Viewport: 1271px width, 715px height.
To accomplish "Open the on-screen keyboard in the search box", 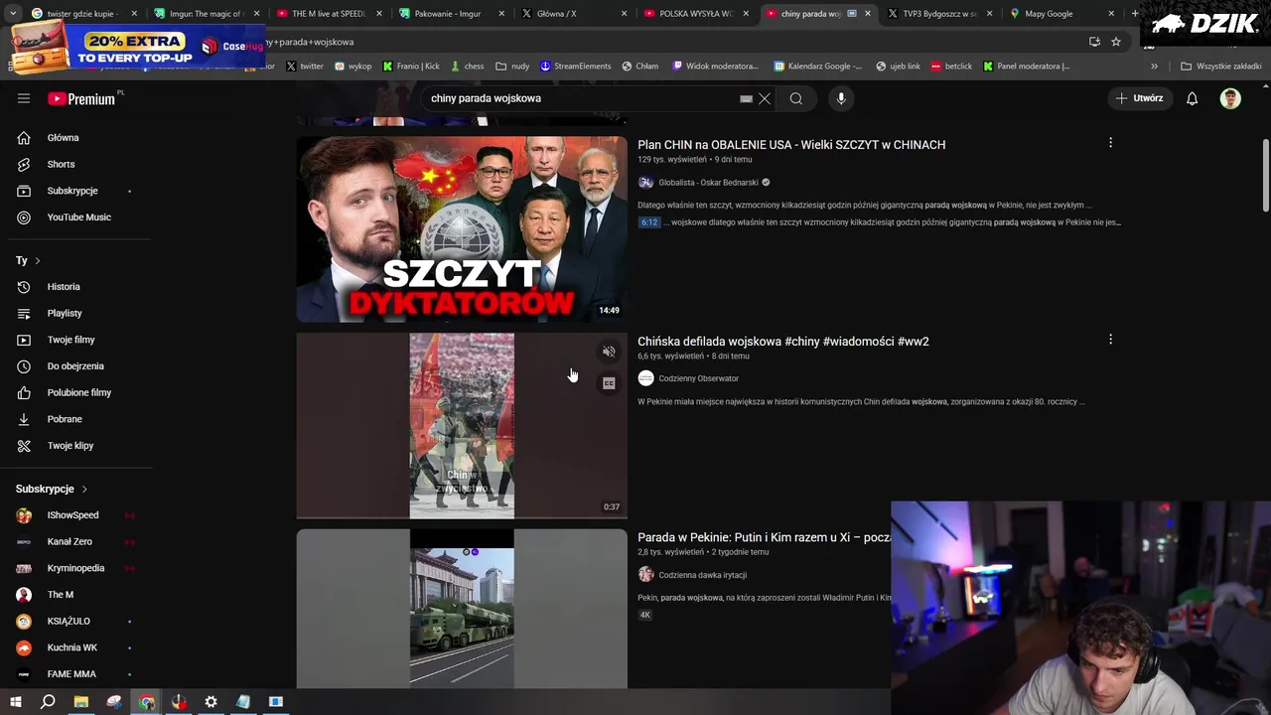I will pyautogui.click(x=746, y=98).
